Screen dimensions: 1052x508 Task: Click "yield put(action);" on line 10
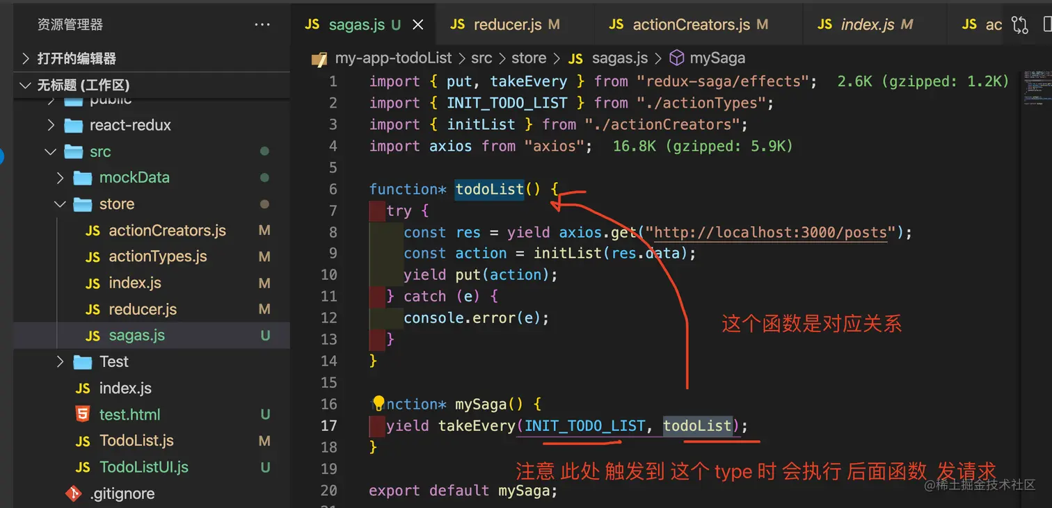coord(481,275)
